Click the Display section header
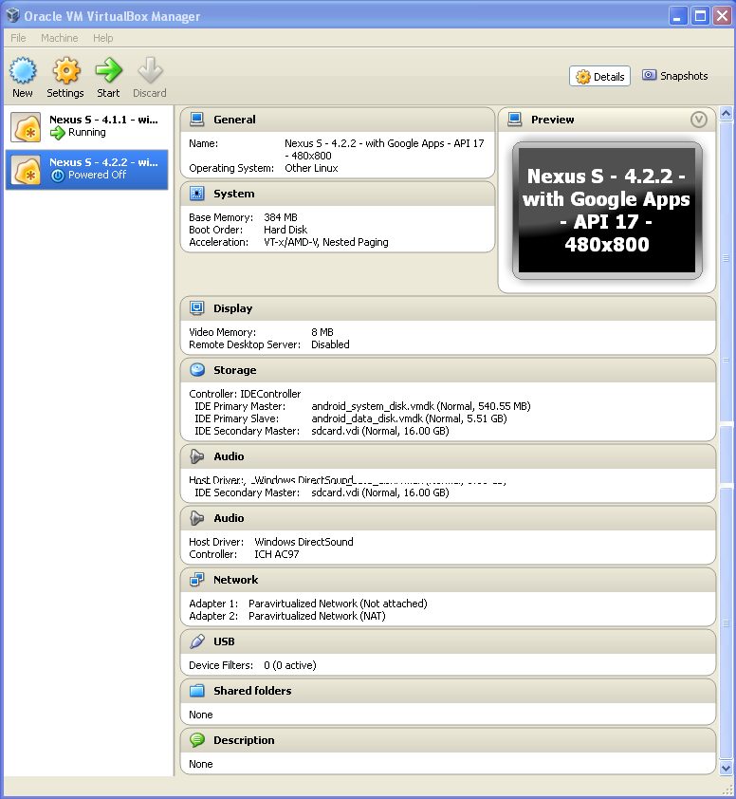Image resolution: width=736 pixels, height=799 pixels. coord(448,308)
